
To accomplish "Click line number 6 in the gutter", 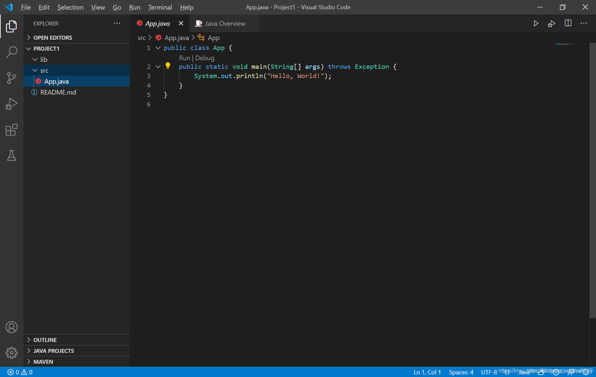I will coord(149,105).
